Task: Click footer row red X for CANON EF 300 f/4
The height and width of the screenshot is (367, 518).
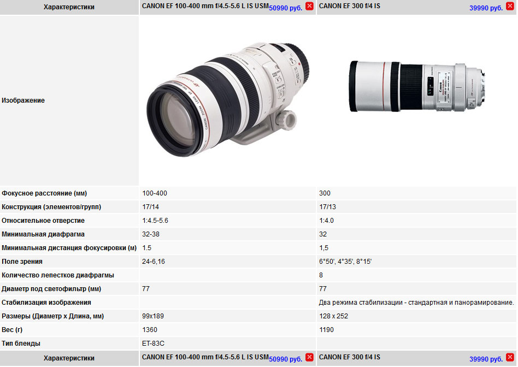Action: click(510, 357)
